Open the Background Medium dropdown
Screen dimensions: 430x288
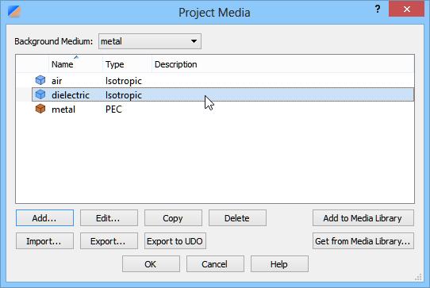(150, 41)
